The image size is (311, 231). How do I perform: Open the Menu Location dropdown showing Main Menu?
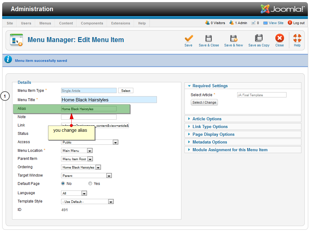tap(77, 151)
